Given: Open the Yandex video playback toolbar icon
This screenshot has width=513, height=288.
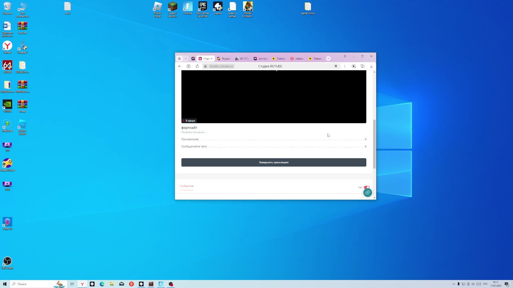Looking at the screenshot, I should (x=354, y=66).
